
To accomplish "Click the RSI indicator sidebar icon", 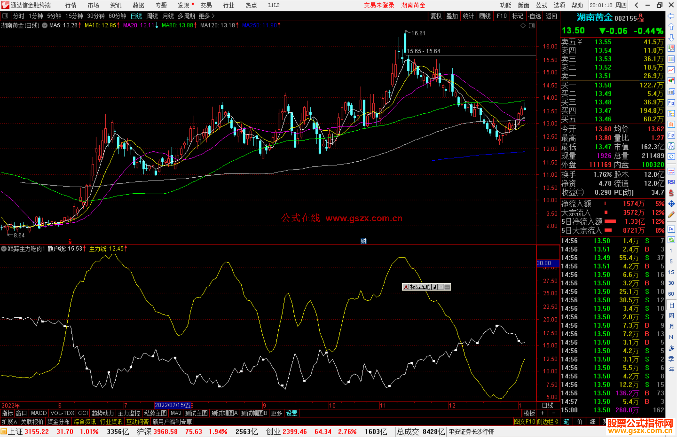I will pos(671,182).
